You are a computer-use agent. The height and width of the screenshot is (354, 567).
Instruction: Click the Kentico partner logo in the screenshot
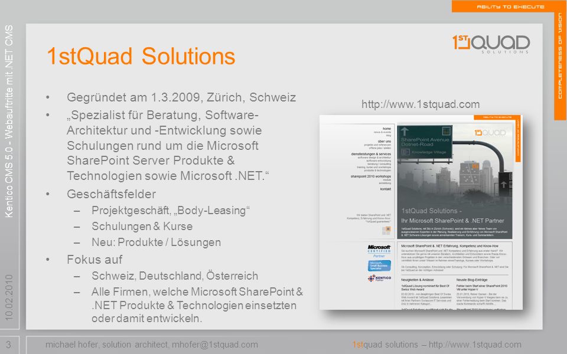379,278
